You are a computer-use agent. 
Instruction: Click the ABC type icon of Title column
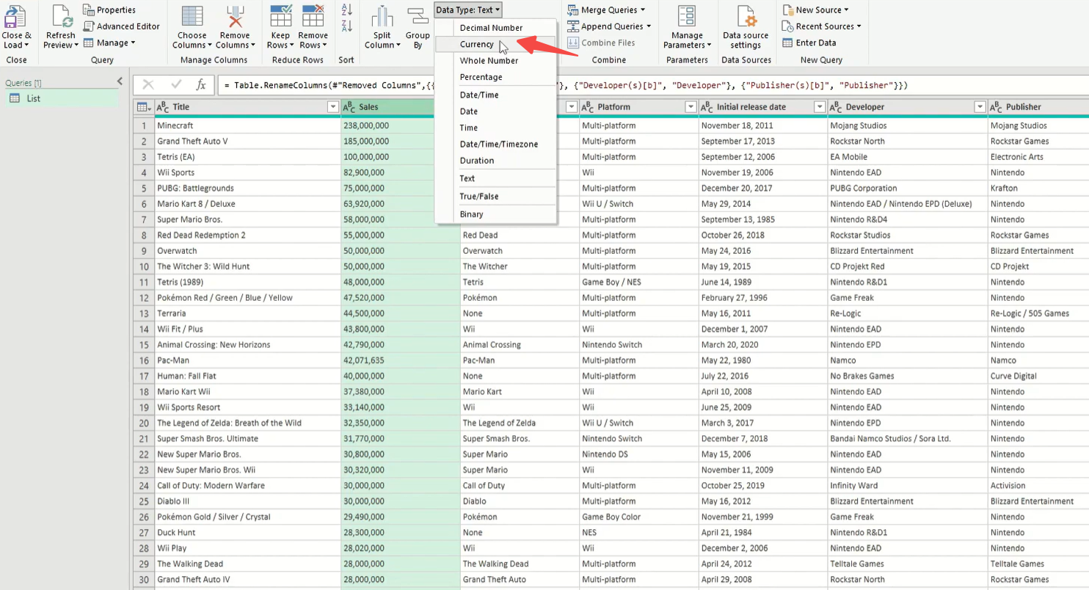click(x=164, y=107)
